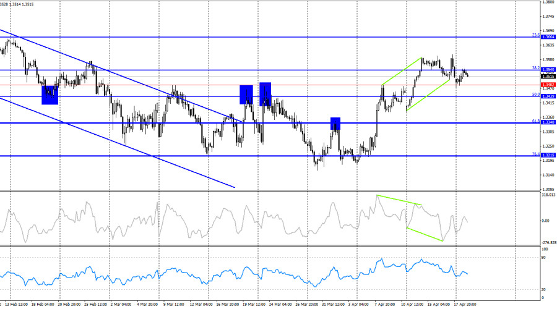Click the 1.3360 price scale value

coord(548,117)
